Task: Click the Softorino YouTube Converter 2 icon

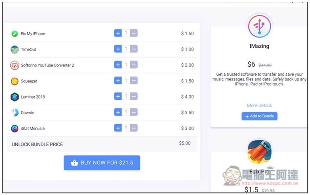Action: click(14, 65)
